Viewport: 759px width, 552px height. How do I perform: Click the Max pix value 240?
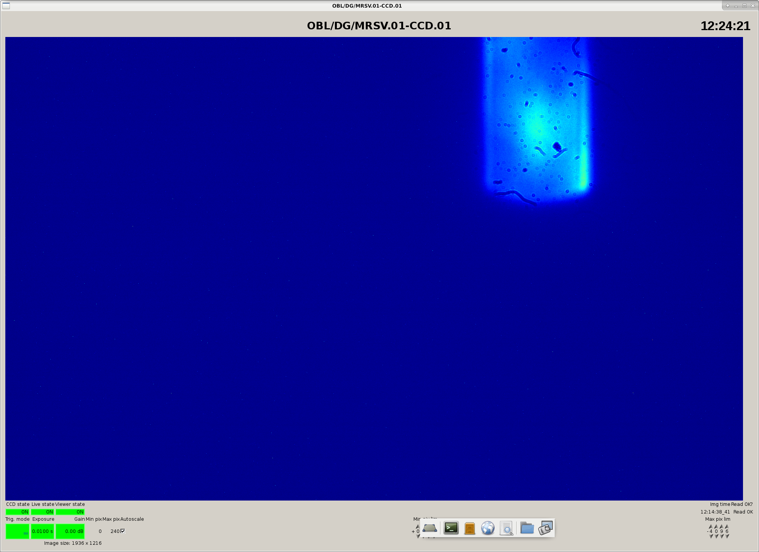click(x=115, y=531)
